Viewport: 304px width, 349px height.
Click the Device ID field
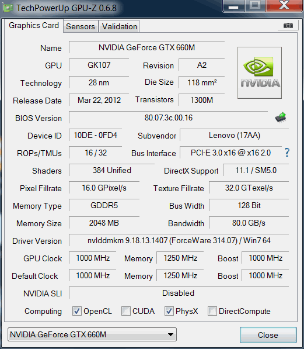pos(95,135)
